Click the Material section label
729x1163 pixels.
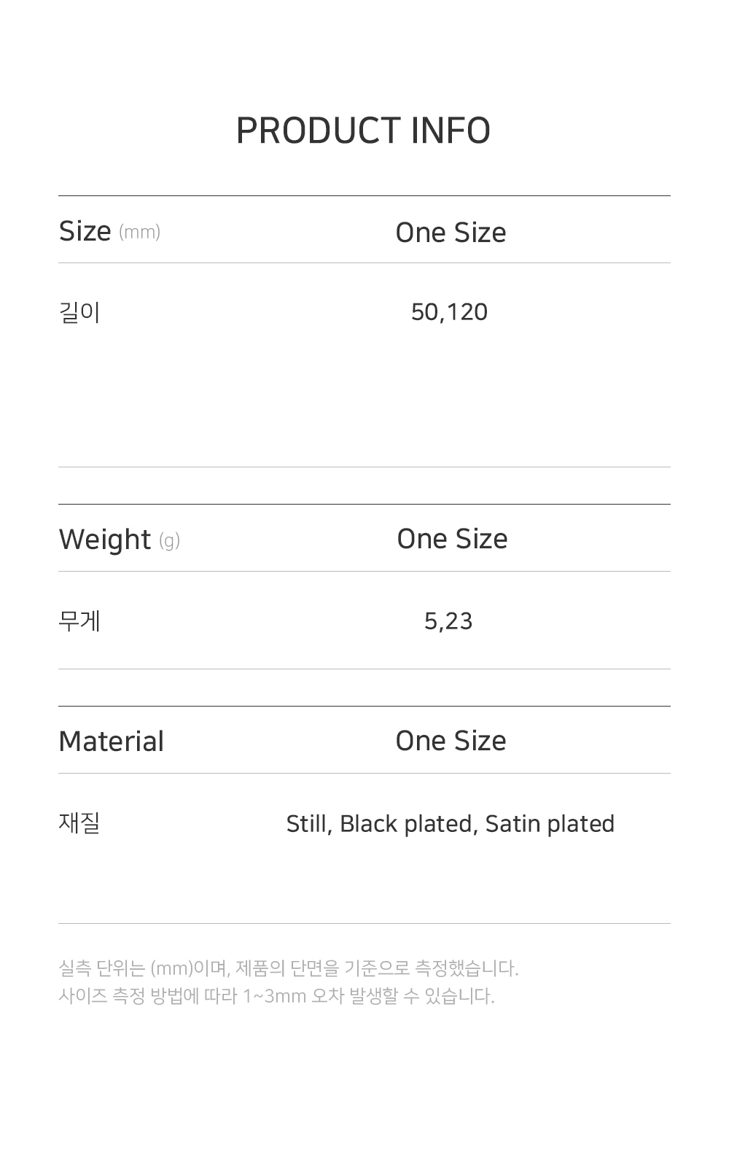(x=111, y=742)
